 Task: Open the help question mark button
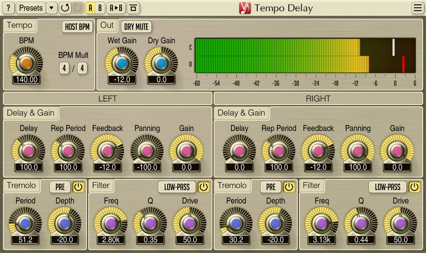point(8,8)
